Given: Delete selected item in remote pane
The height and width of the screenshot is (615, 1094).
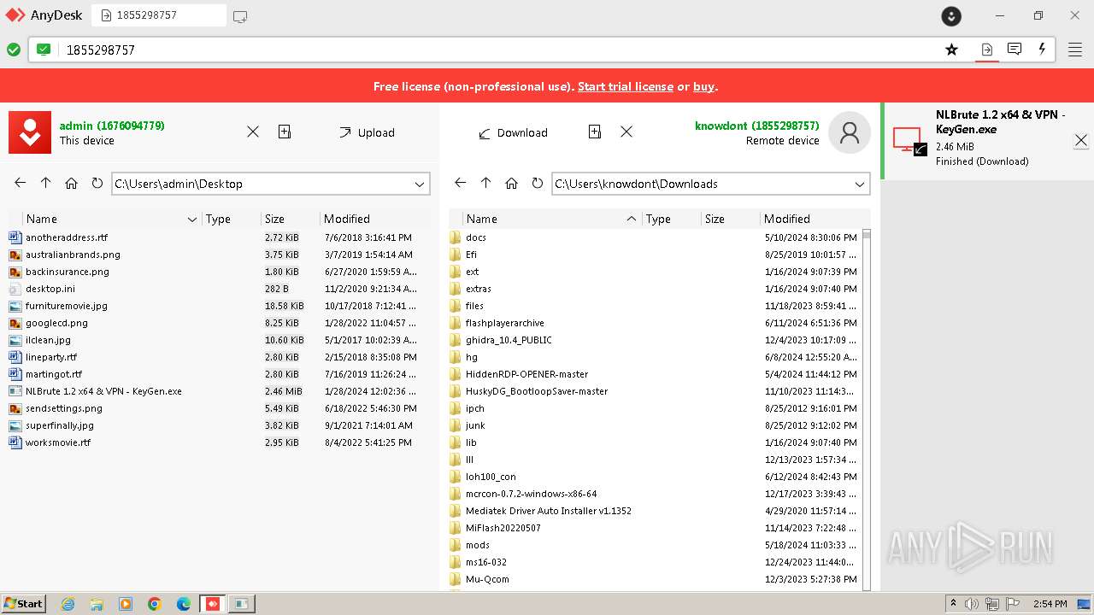Looking at the screenshot, I should coord(626,132).
